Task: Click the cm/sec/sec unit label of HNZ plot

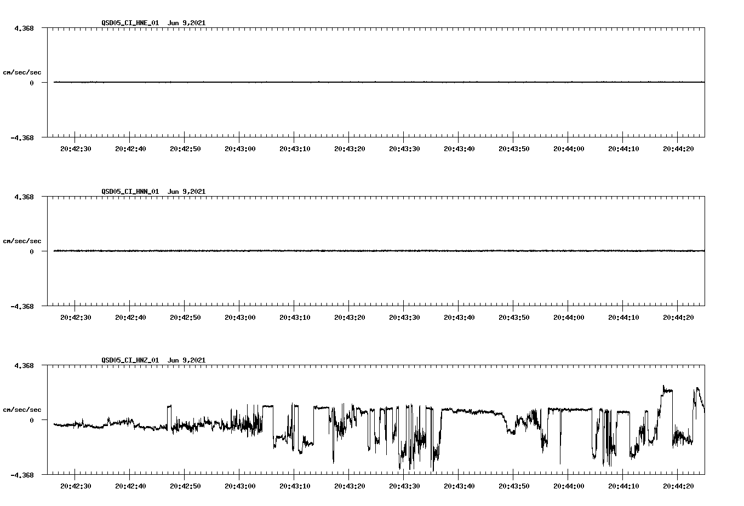Action: tap(22, 410)
